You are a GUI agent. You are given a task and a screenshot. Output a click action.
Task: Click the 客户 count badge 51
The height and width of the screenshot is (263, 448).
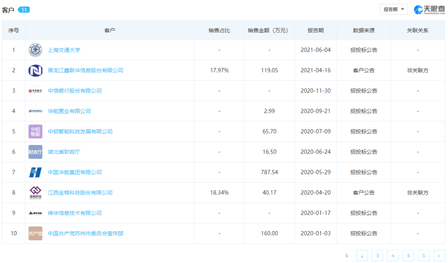click(x=24, y=10)
